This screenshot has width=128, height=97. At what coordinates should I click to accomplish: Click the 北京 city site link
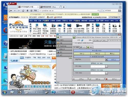pos(21,36)
